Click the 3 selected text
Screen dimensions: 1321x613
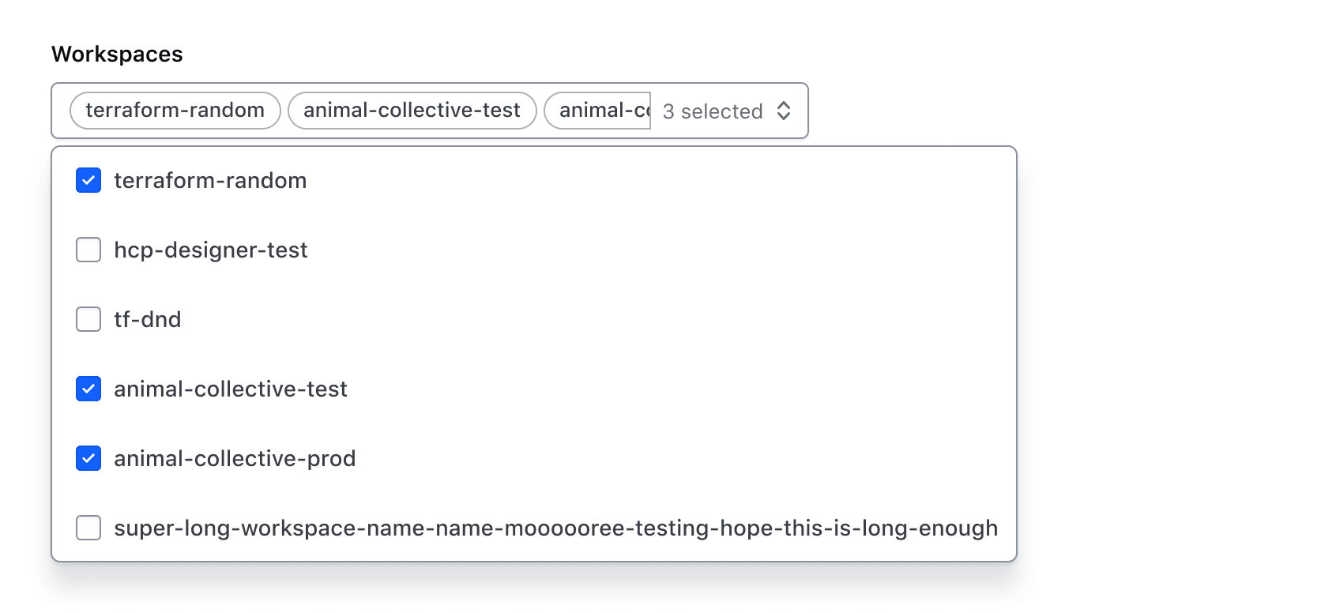coord(711,111)
